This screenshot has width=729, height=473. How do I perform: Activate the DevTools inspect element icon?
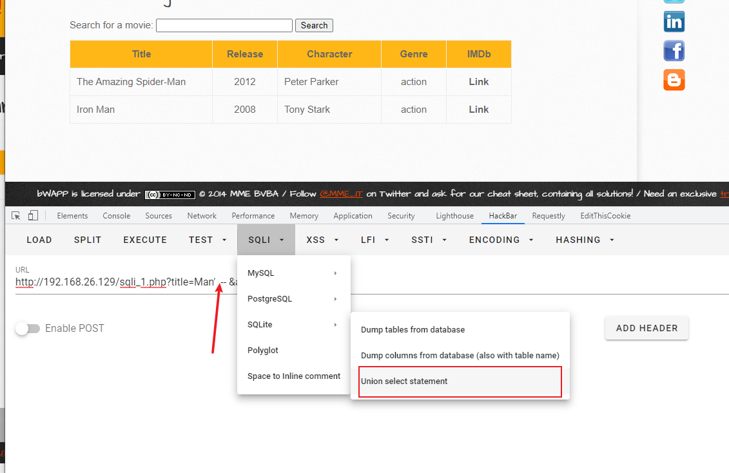coord(16,216)
